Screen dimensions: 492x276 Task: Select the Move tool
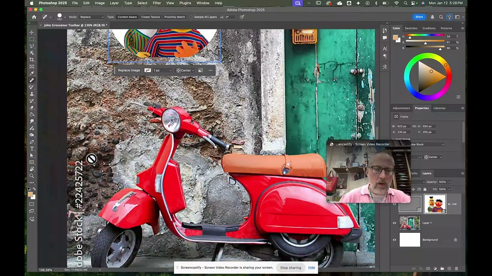[32, 32]
